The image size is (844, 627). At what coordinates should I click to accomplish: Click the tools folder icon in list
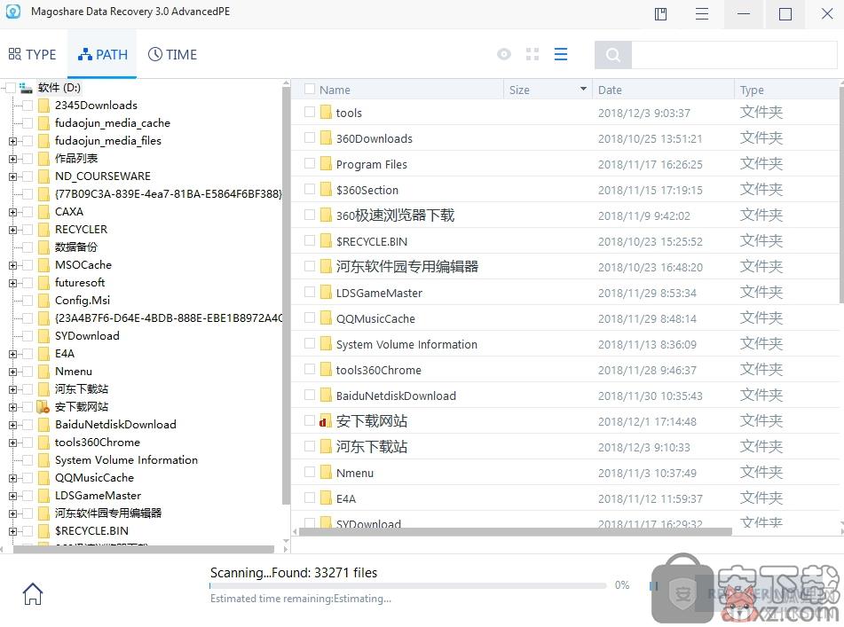326,113
